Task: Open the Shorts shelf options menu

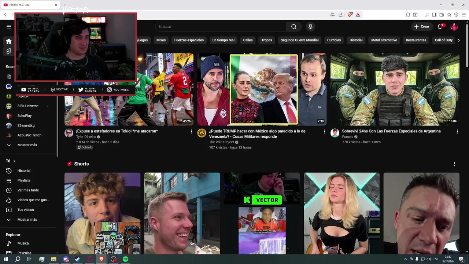Action: click(x=454, y=164)
